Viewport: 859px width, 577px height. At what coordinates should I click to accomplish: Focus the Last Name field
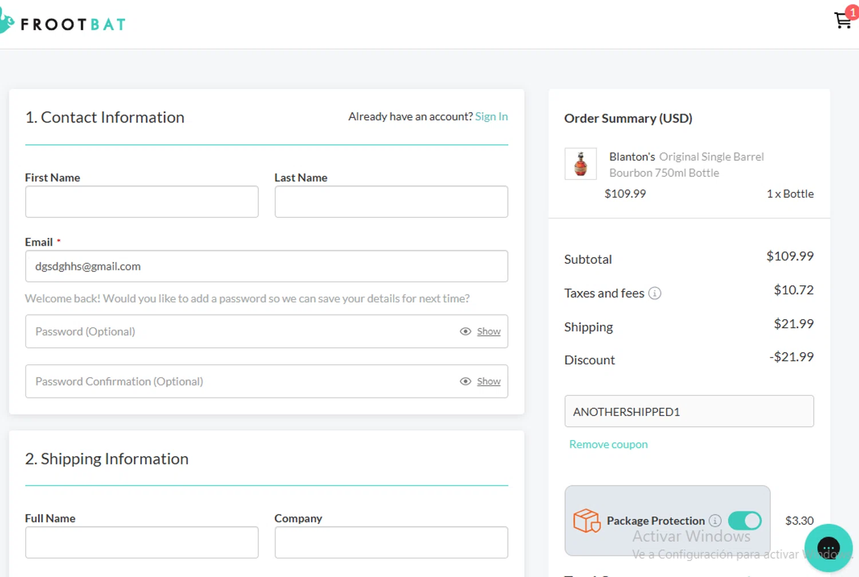click(391, 202)
